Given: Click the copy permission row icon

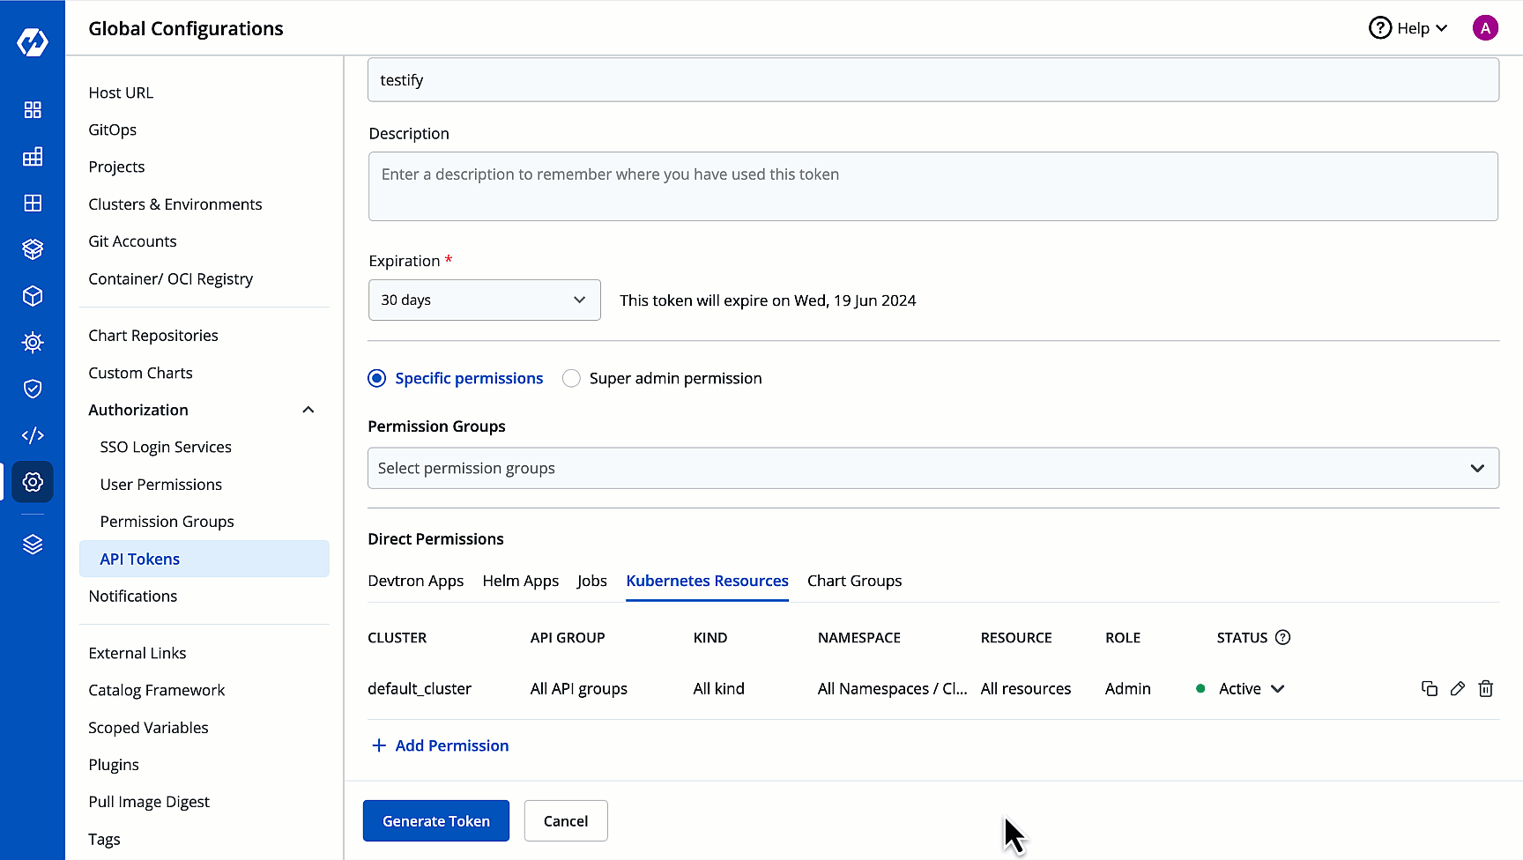Looking at the screenshot, I should point(1430,689).
